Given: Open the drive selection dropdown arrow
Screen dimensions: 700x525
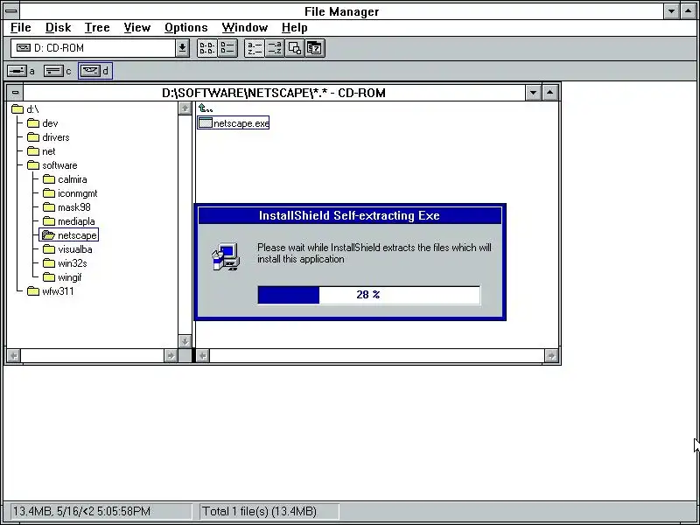Looking at the screenshot, I should [x=182, y=48].
